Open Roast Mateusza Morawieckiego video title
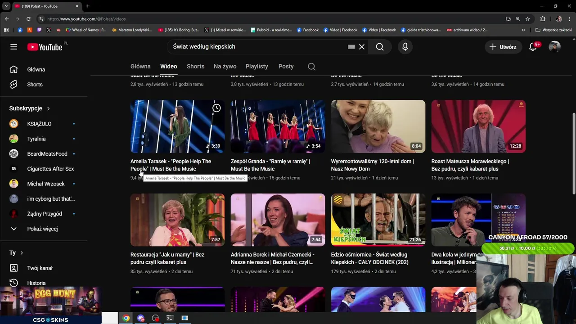 click(x=470, y=165)
